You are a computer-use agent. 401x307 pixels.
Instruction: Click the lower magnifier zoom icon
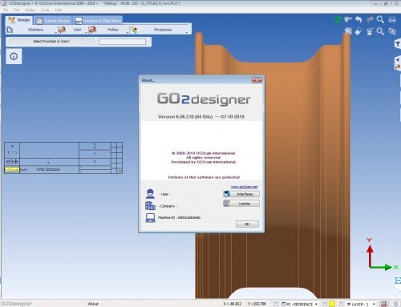(x=380, y=31)
